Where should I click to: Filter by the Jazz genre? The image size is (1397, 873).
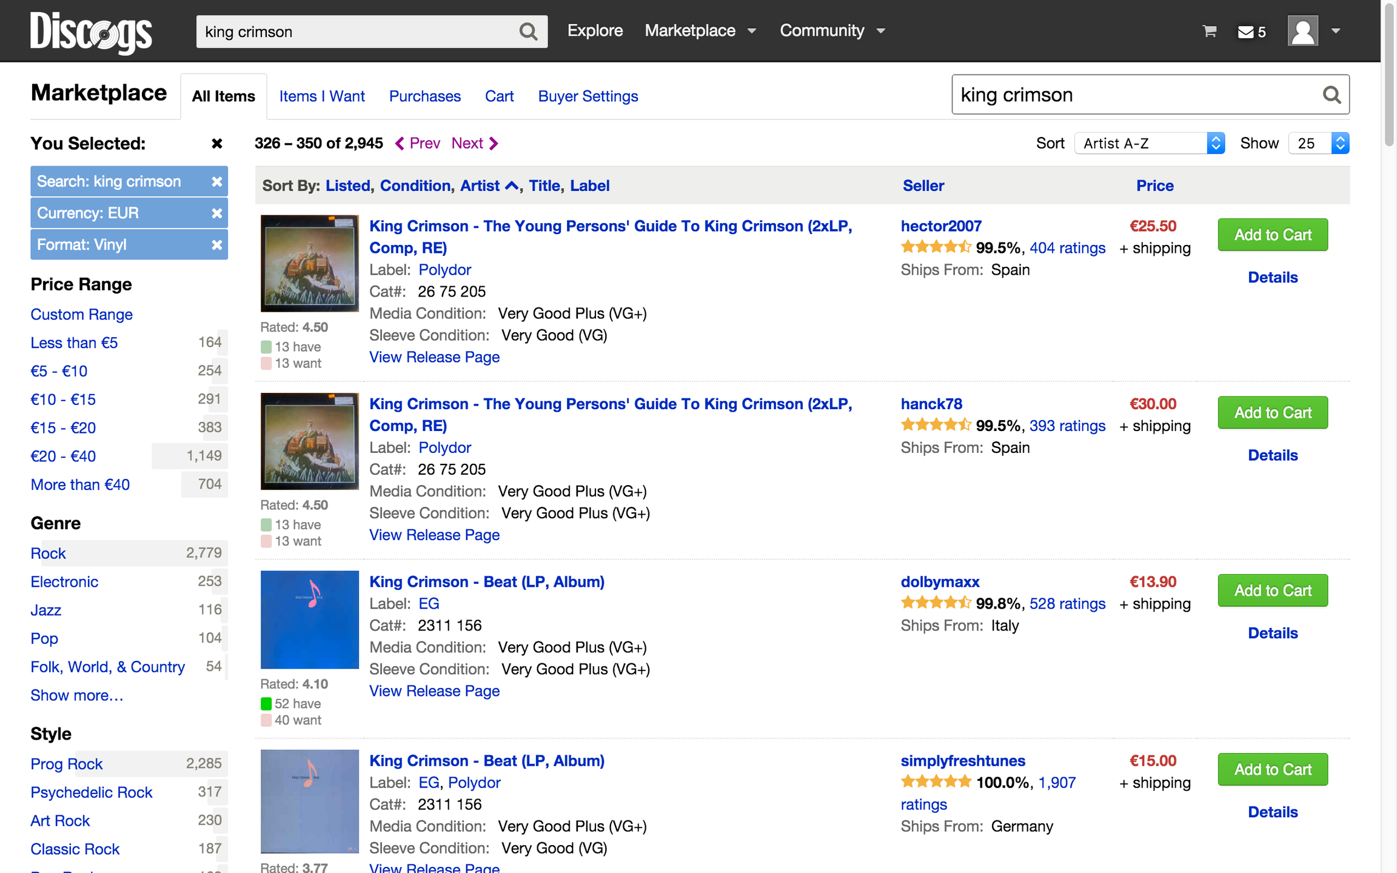tap(46, 610)
